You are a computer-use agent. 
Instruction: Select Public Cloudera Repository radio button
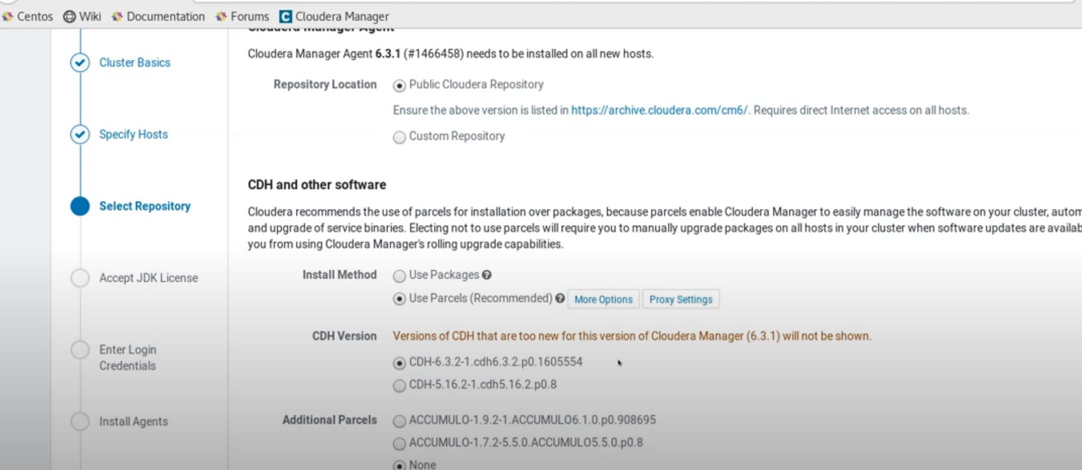399,85
